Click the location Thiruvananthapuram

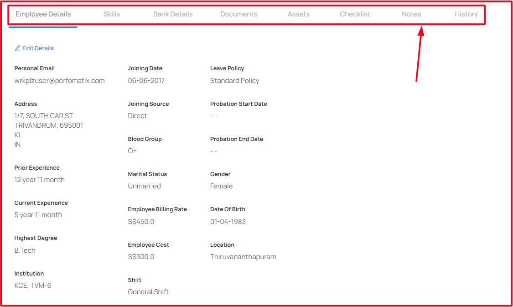click(x=243, y=257)
